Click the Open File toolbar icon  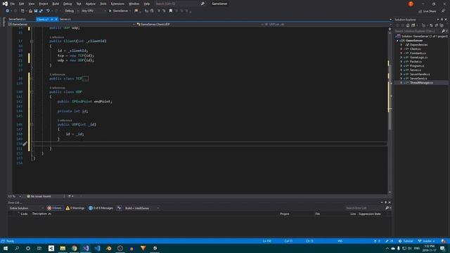[30, 11]
